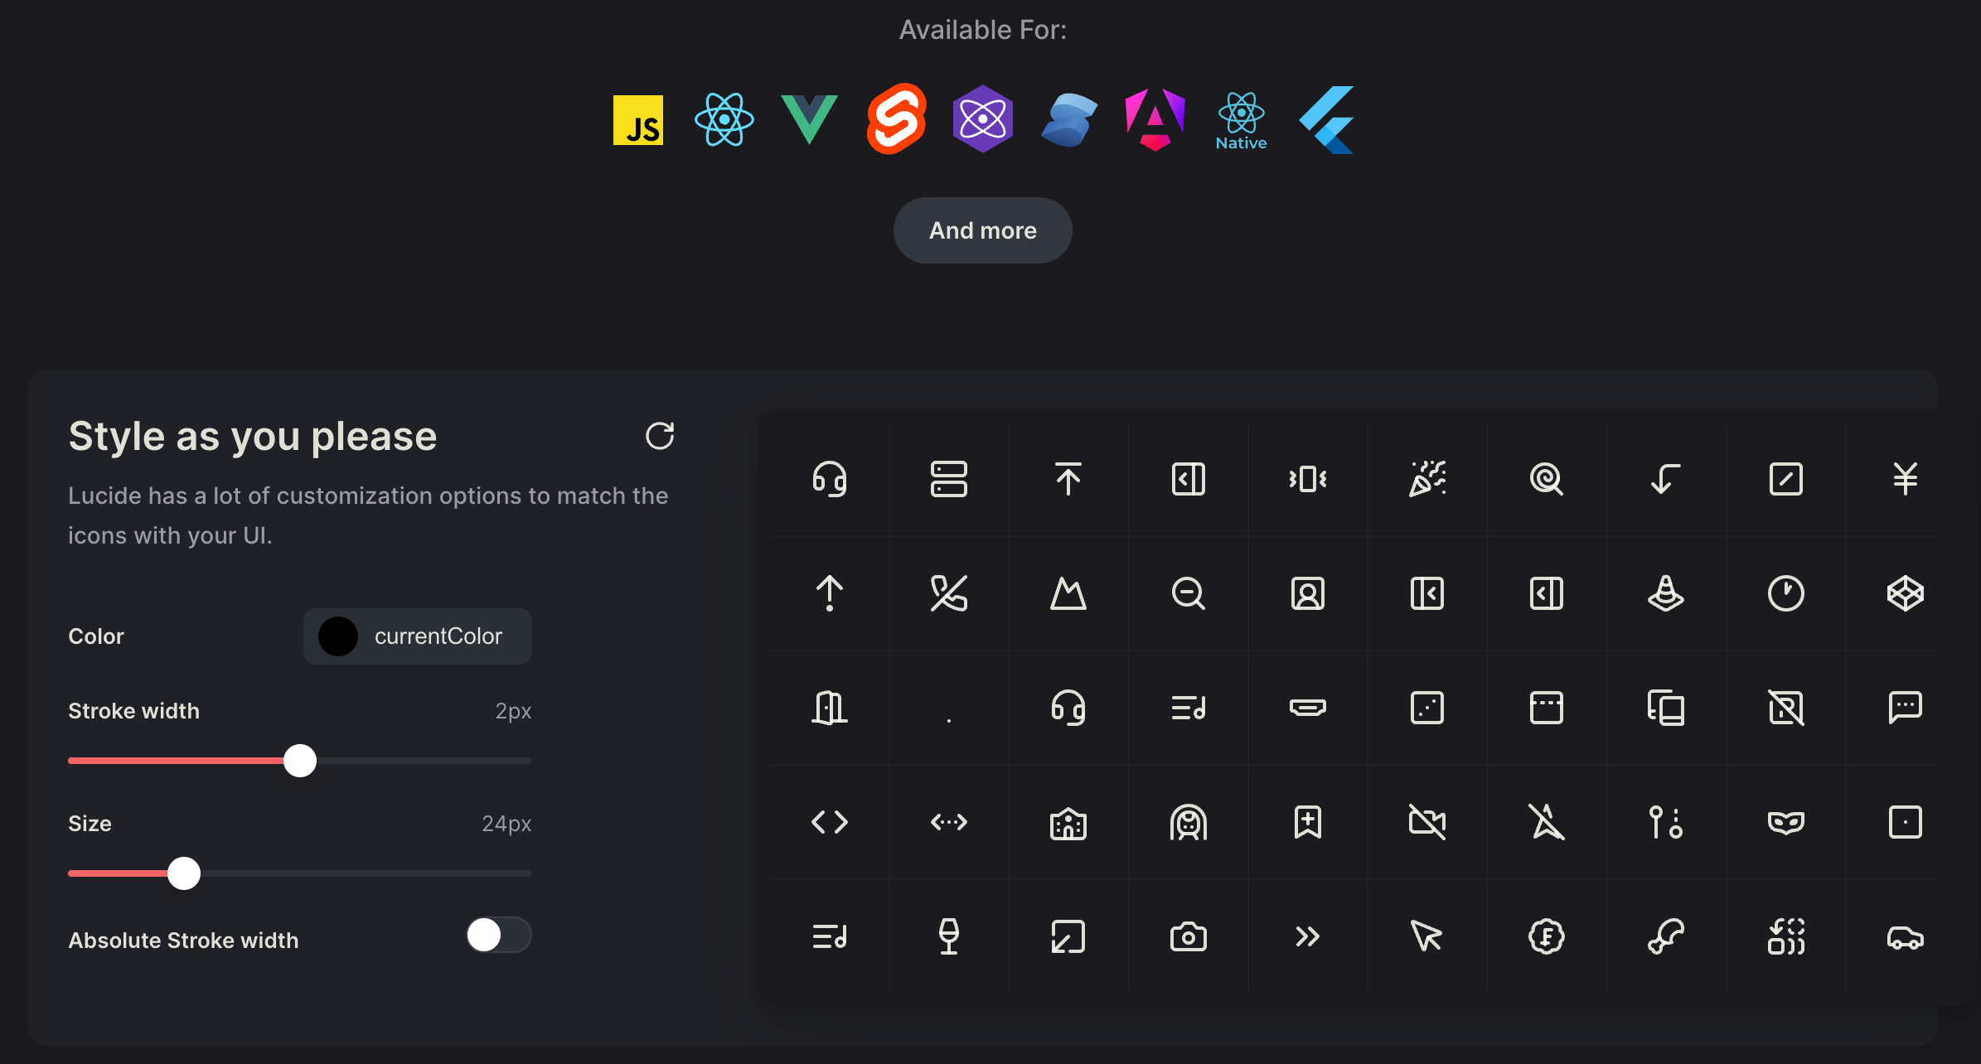This screenshot has width=1981, height=1064.
Task: Open the And more frameworks button
Action: coord(982,230)
